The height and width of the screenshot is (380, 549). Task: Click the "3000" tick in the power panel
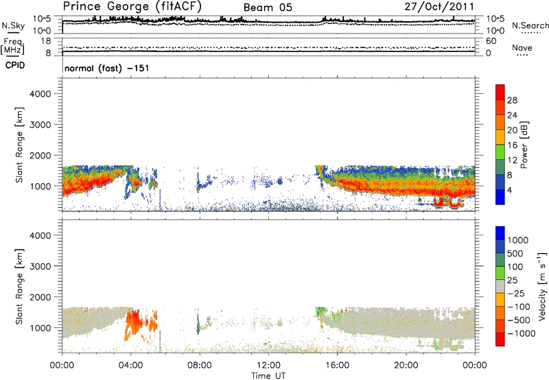click(x=40, y=125)
